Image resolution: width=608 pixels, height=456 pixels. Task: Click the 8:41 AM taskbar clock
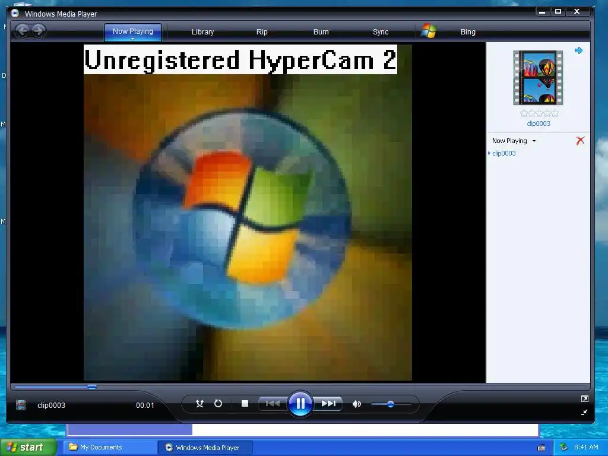tap(586, 447)
